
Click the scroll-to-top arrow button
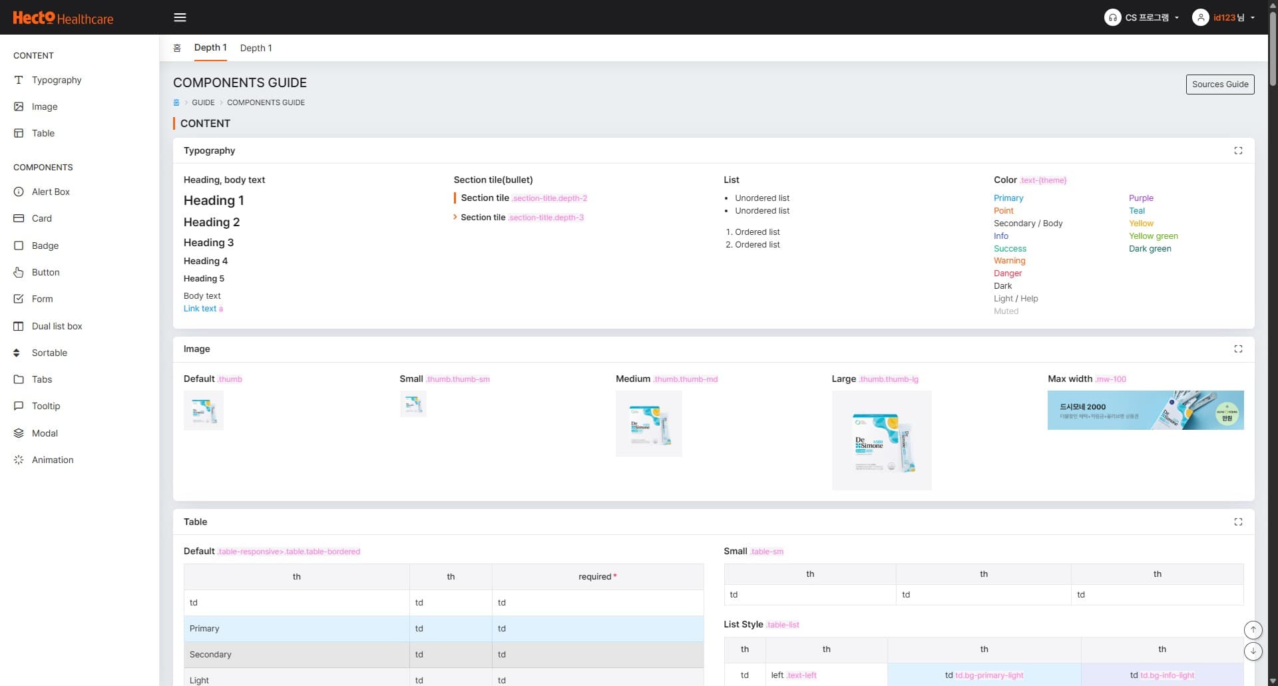1253,629
